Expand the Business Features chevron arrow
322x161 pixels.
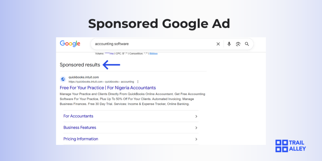pos(196,128)
